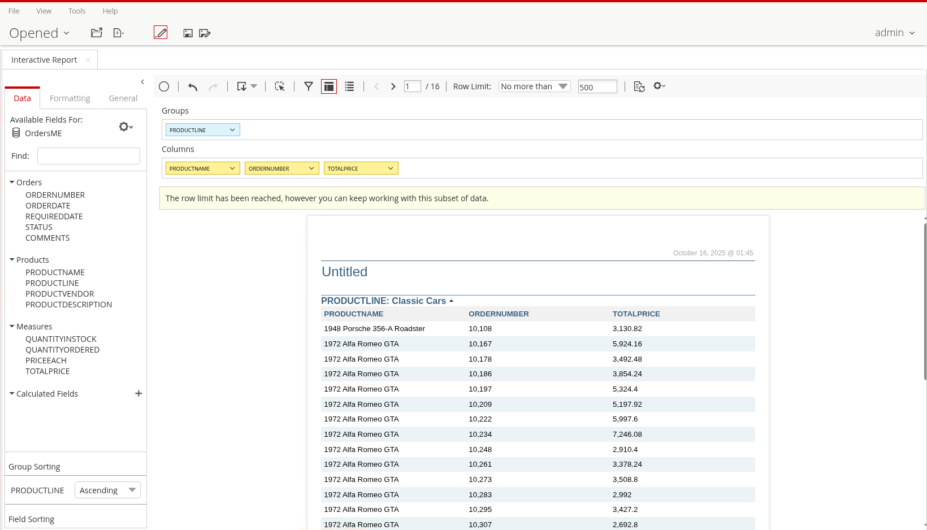Viewport: 927px width, 530px height.
Task: Collapse the Measures field category
Action: click(x=12, y=327)
